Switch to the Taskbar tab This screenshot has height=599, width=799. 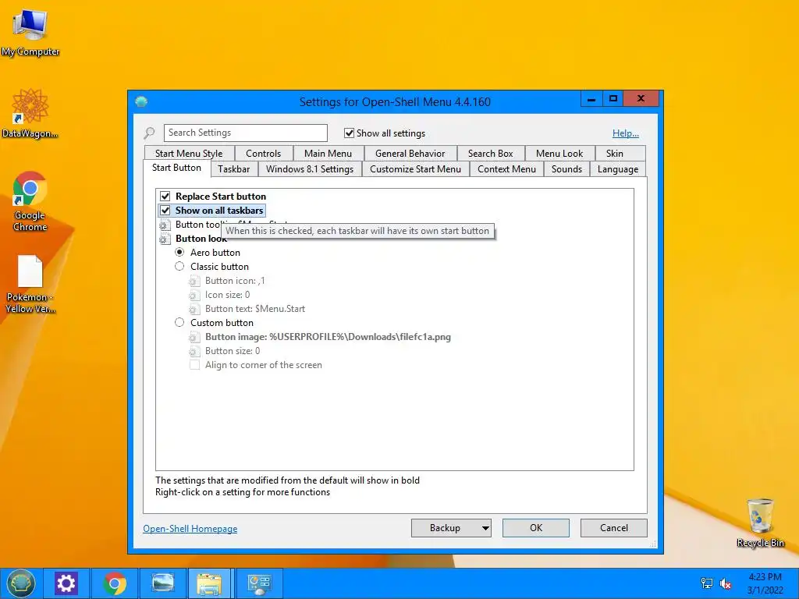click(233, 169)
